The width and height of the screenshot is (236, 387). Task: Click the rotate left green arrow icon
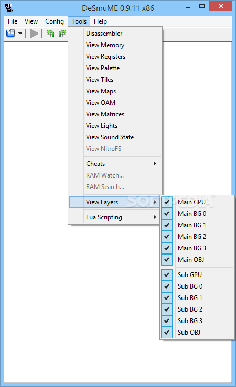50,34
